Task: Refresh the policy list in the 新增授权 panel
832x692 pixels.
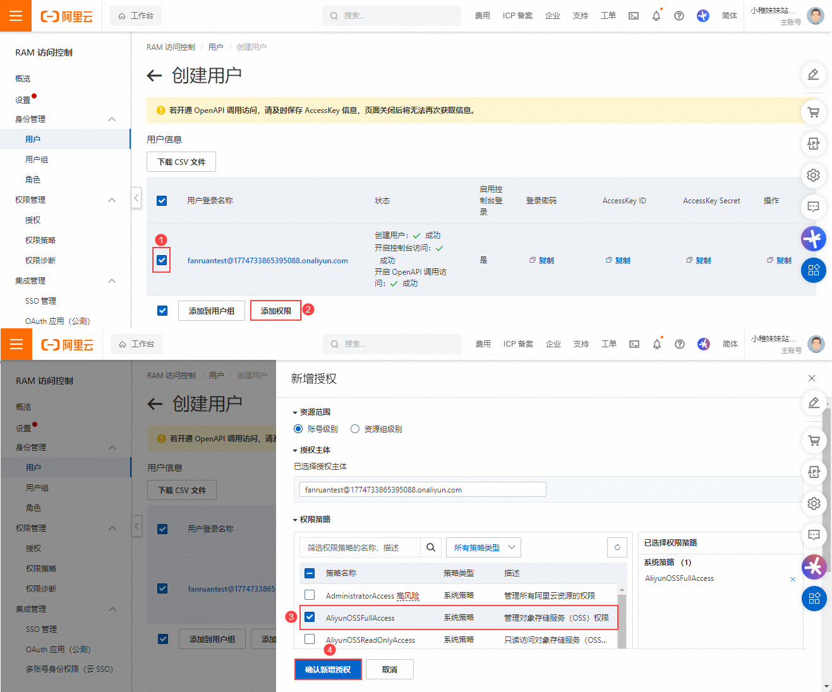Action: pyautogui.click(x=617, y=547)
